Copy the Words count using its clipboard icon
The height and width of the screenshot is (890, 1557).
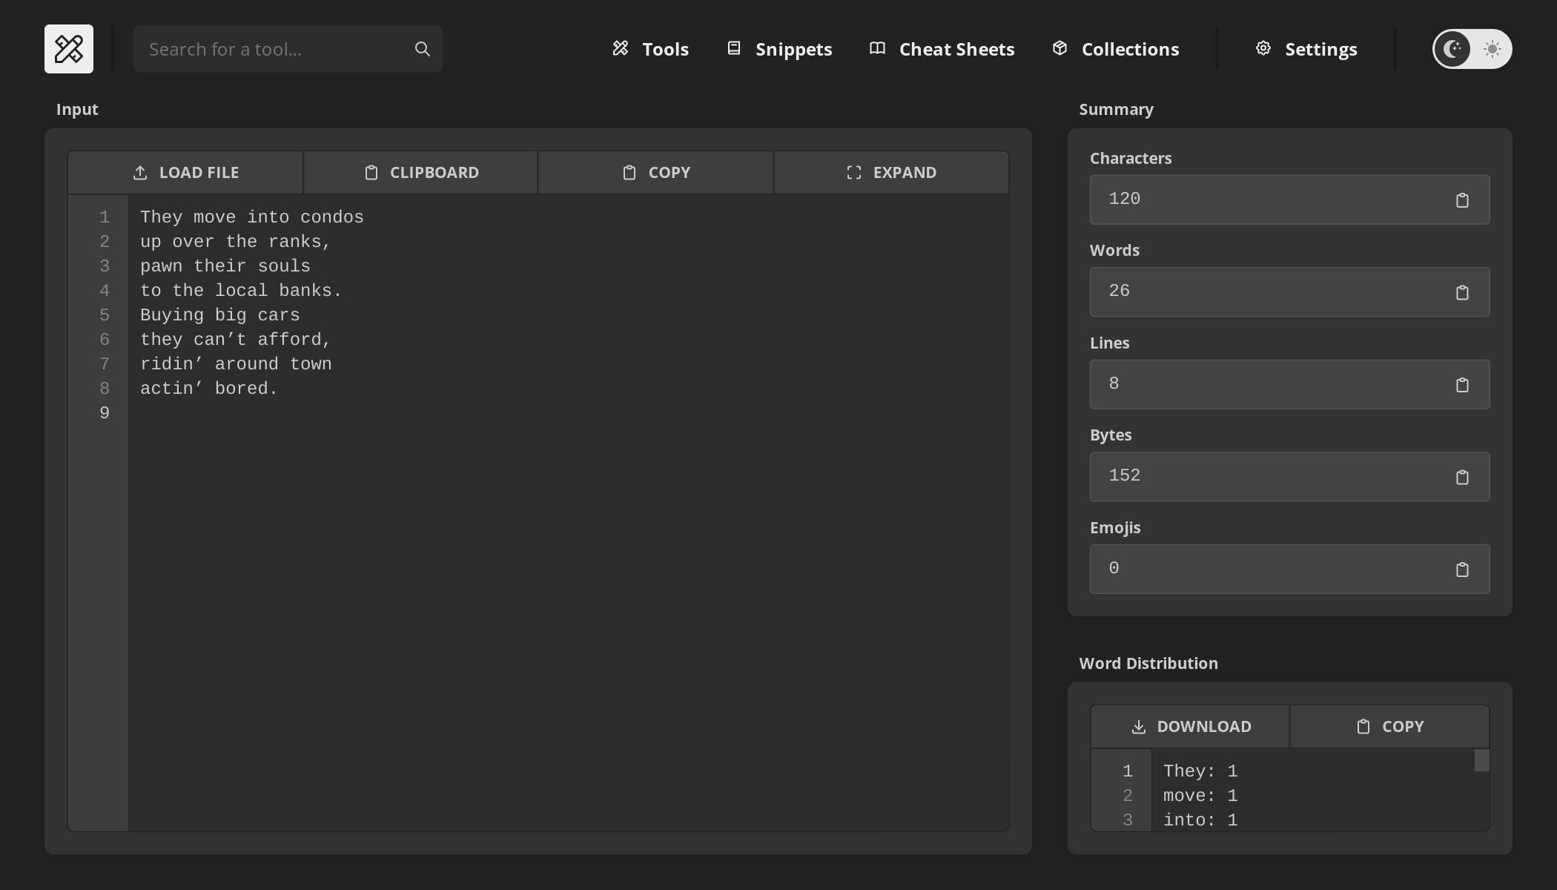1463,292
